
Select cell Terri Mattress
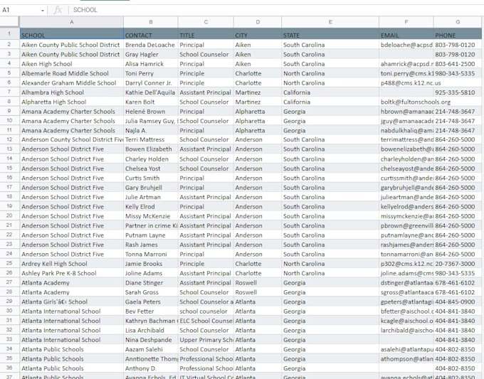pos(151,139)
